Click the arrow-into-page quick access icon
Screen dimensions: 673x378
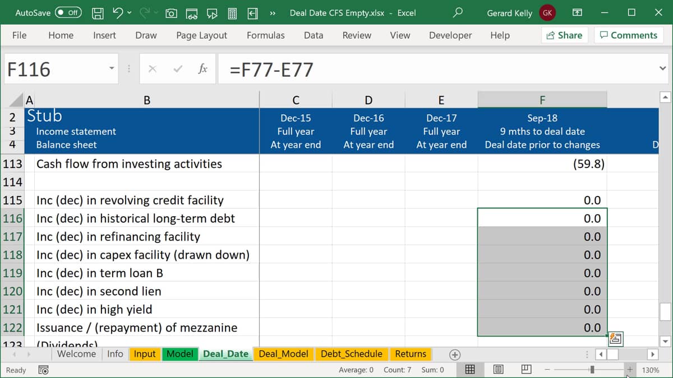252,13
